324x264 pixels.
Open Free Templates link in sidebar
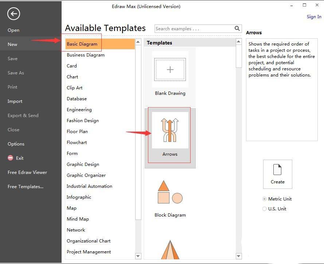pyautogui.click(x=26, y=187)
